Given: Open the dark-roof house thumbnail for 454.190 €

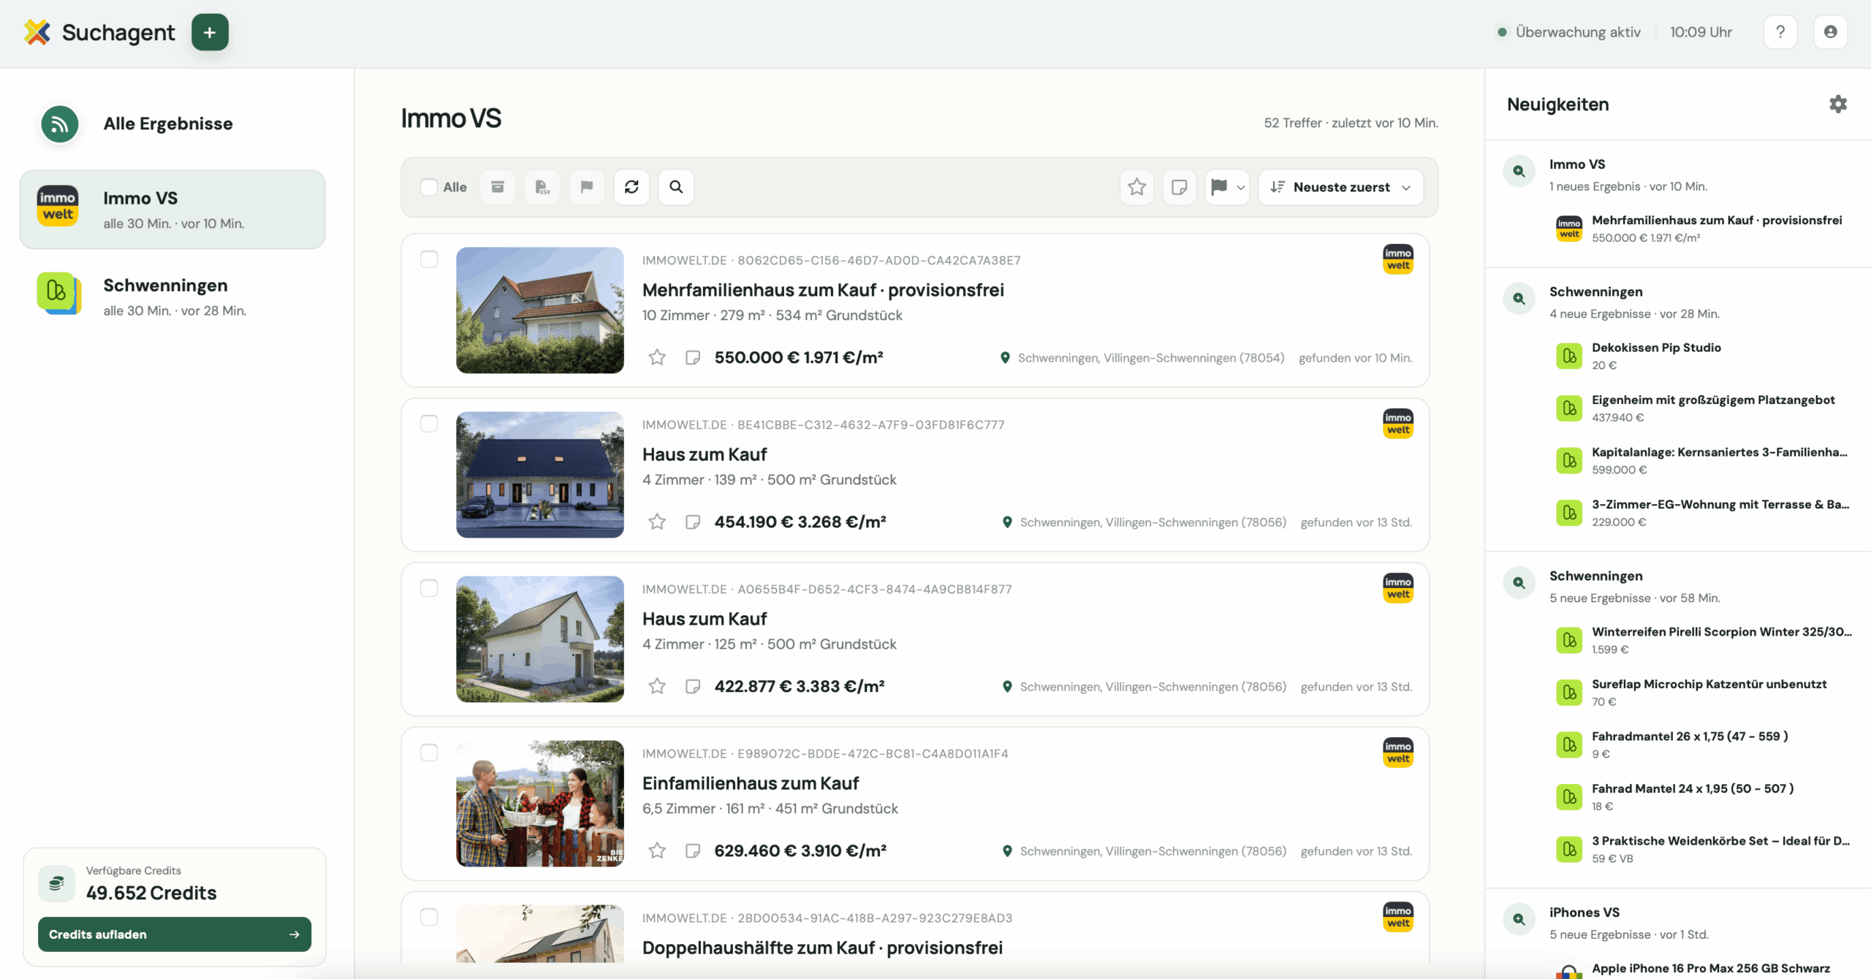Looking at the screenshot, I should (540, 475).
